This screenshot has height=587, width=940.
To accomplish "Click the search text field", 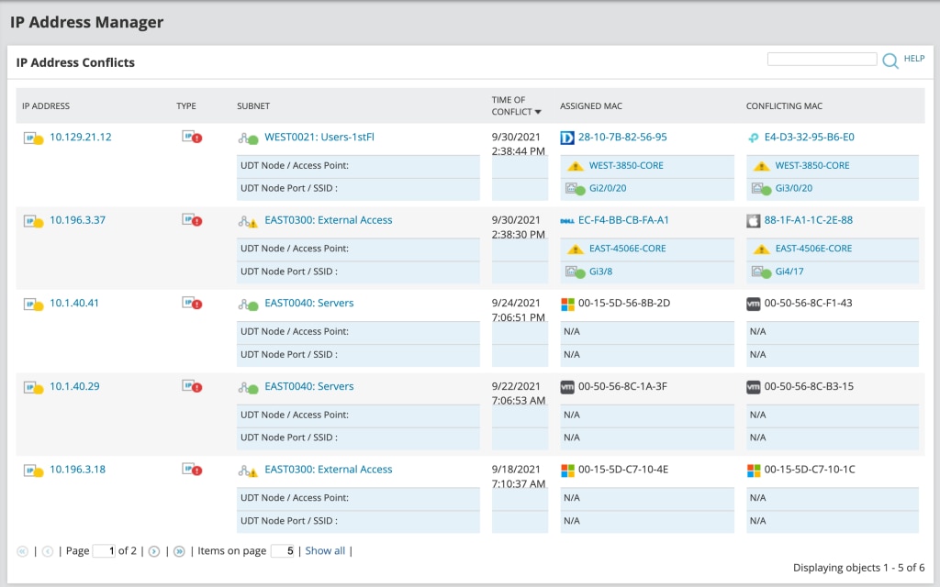I will coord(822,58).
